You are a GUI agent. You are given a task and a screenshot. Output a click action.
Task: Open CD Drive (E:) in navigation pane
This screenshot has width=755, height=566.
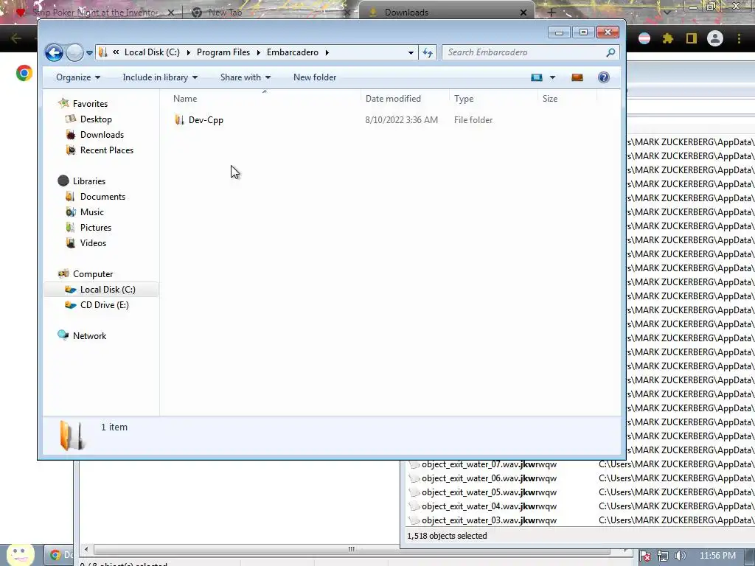(x=105, y=305)
